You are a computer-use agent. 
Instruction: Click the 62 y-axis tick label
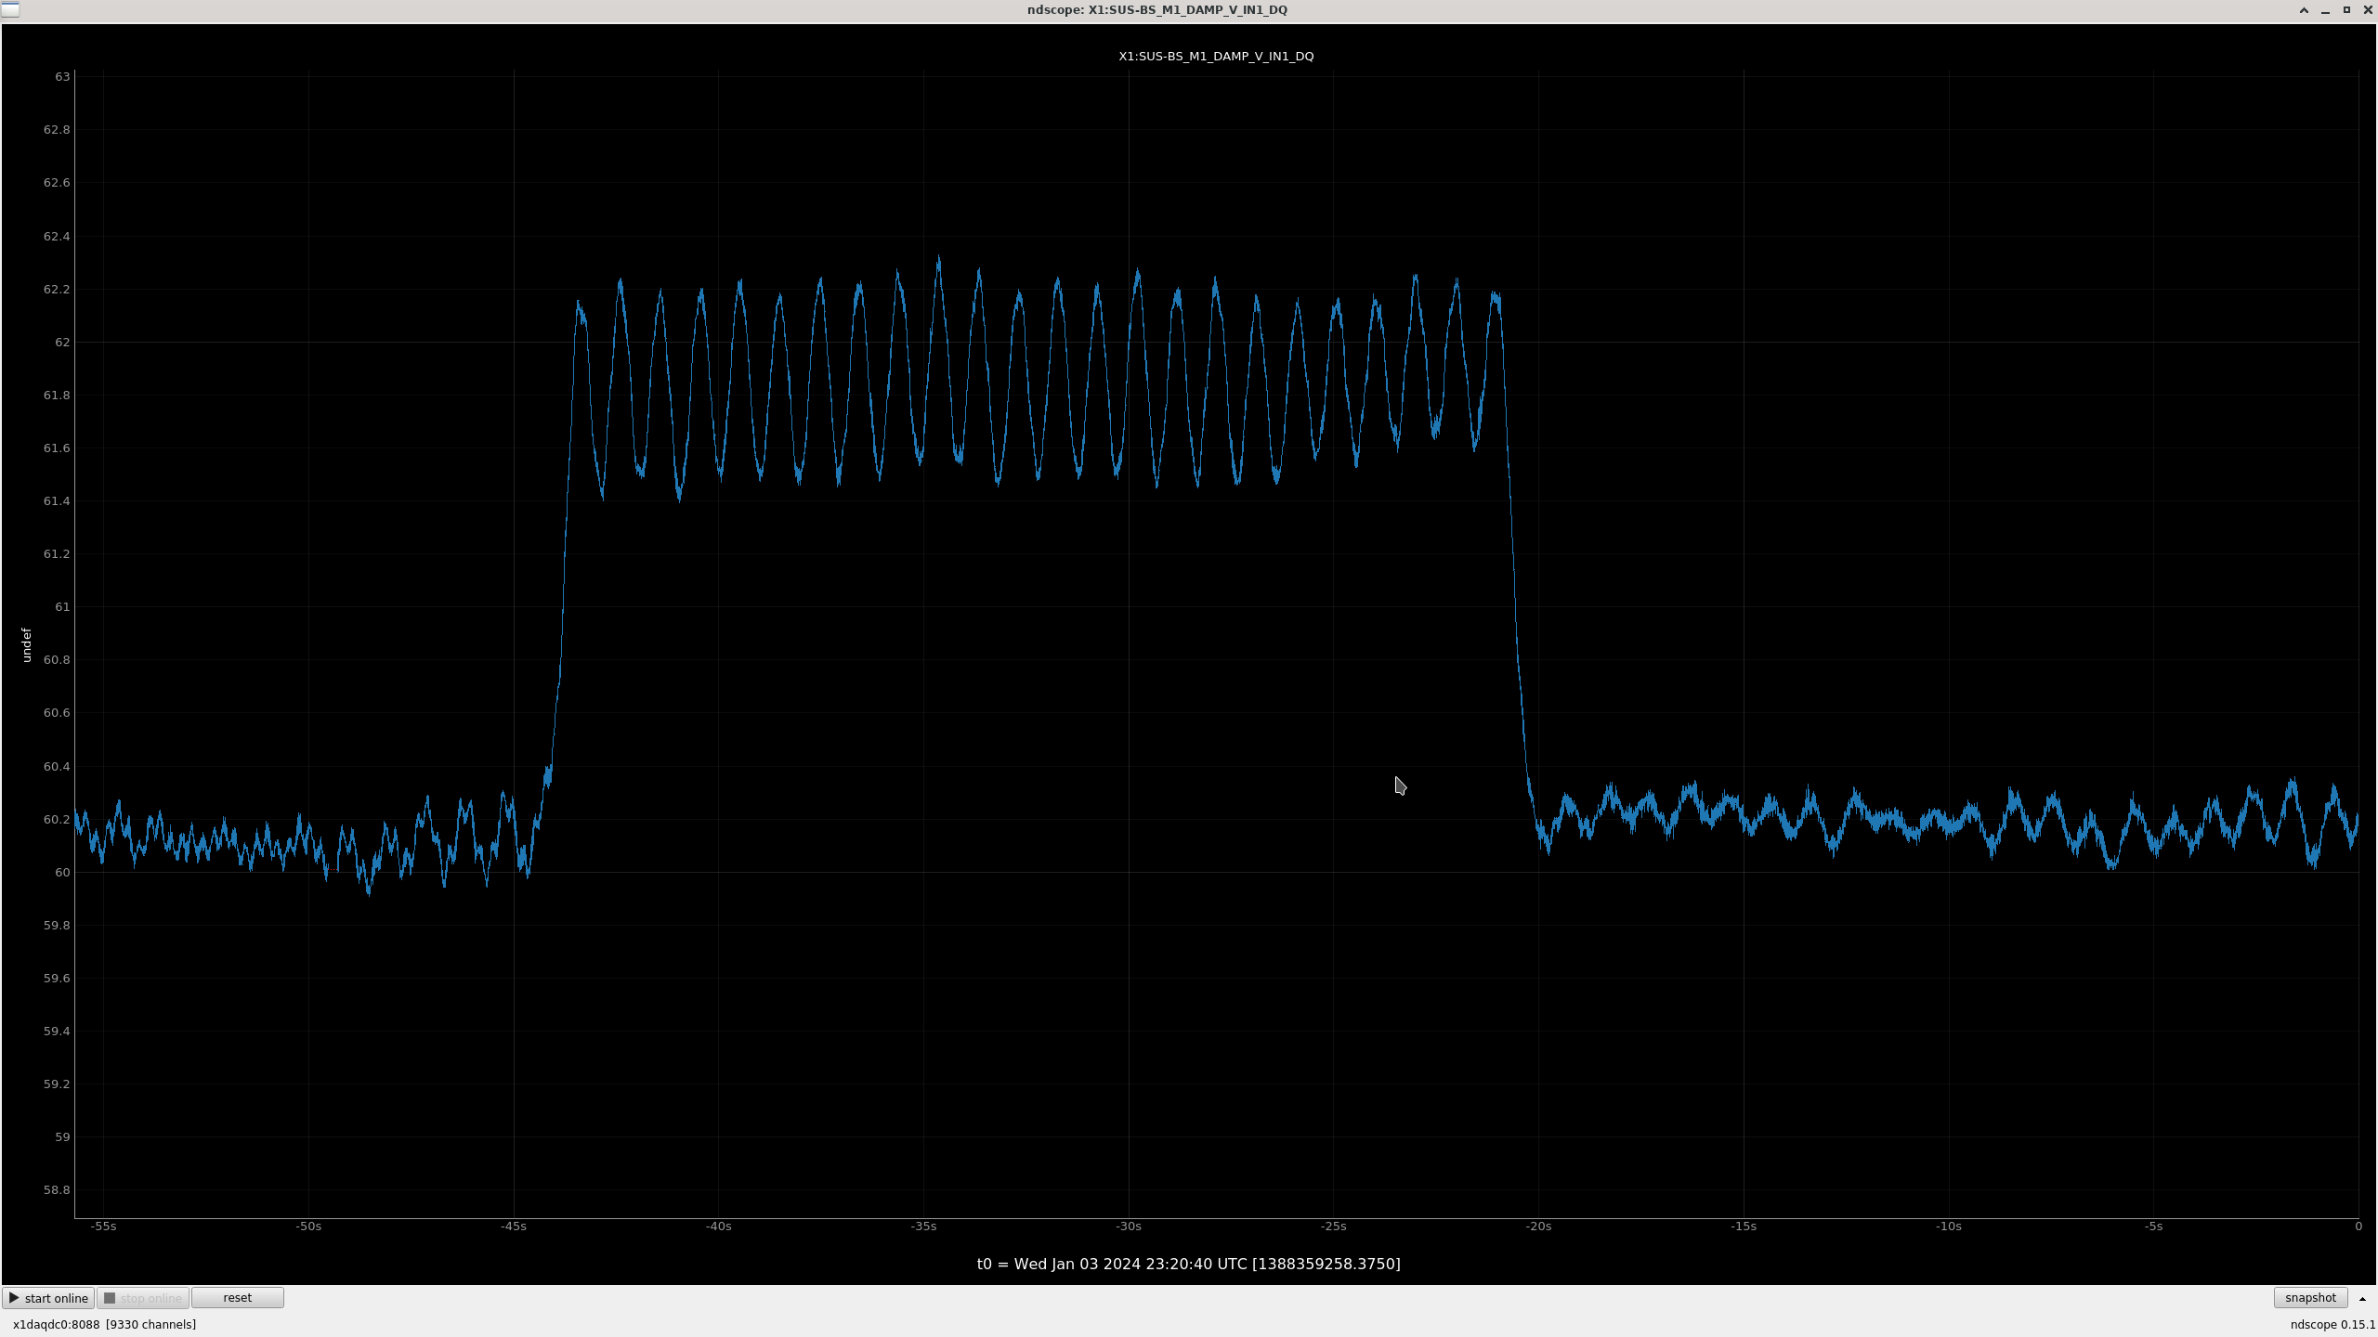(62, 343)
